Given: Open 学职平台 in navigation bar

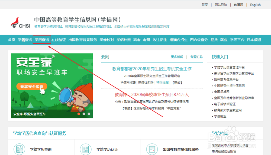Looking at the screenshot, I should pos(237,40).
